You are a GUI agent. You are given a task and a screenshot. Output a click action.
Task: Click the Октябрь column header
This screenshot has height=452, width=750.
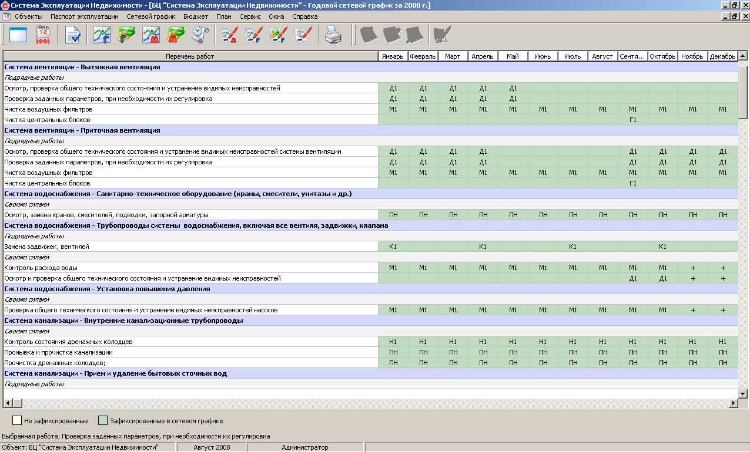click(x=662, y=56)
